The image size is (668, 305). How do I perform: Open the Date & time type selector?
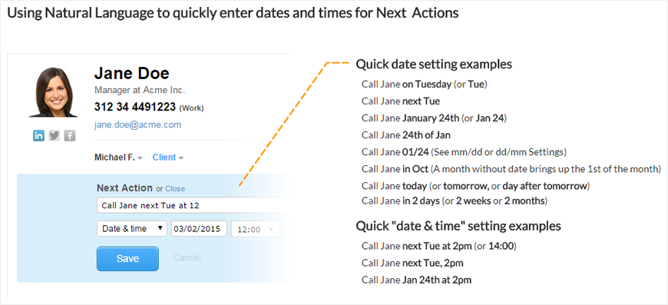pos(131,229)
